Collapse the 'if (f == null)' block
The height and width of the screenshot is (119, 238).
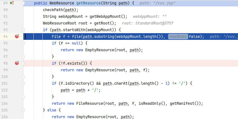23,43
